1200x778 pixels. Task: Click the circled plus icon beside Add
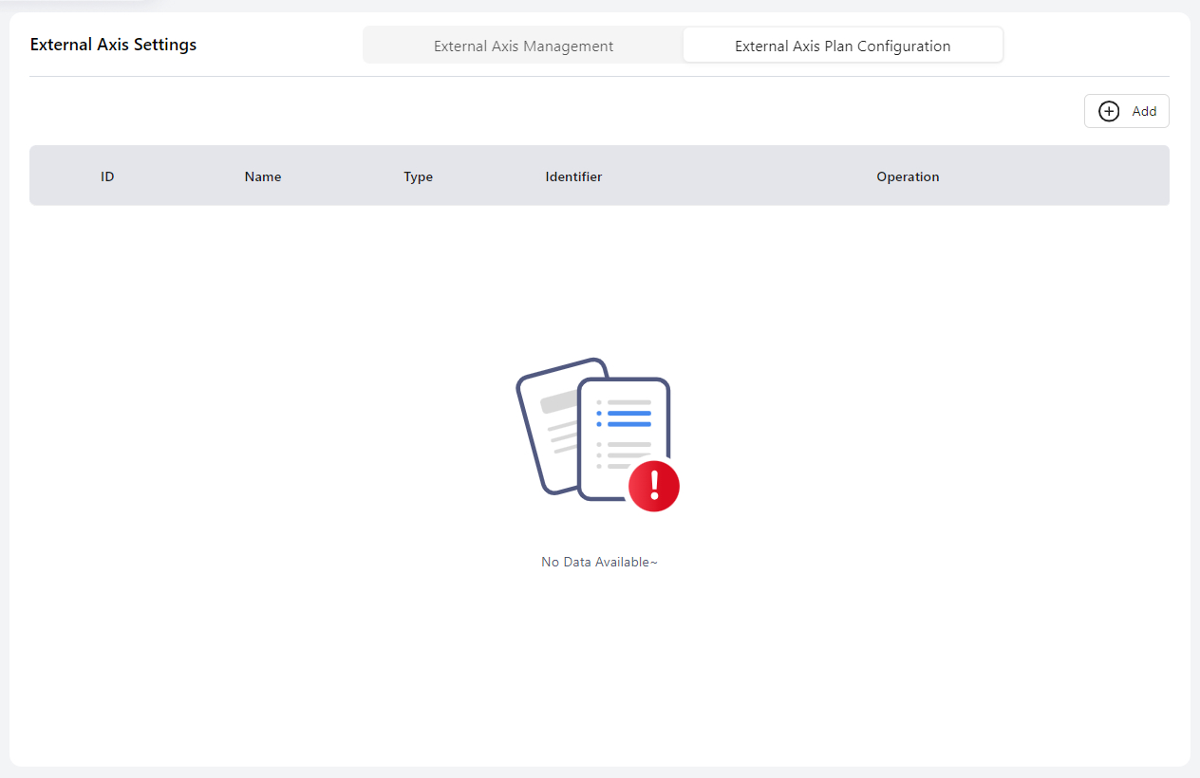click(1108, 111)
